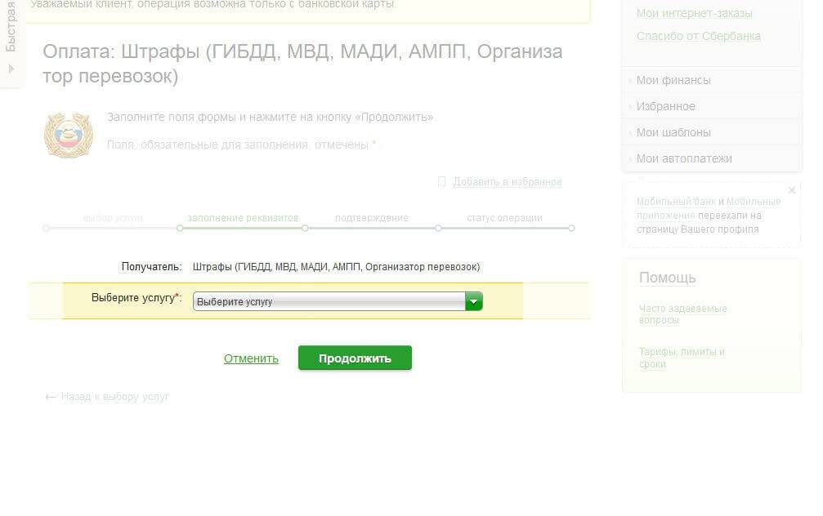
Task: Open 'Мои автоплатежи' sidebar item
Action: (684, 159)
